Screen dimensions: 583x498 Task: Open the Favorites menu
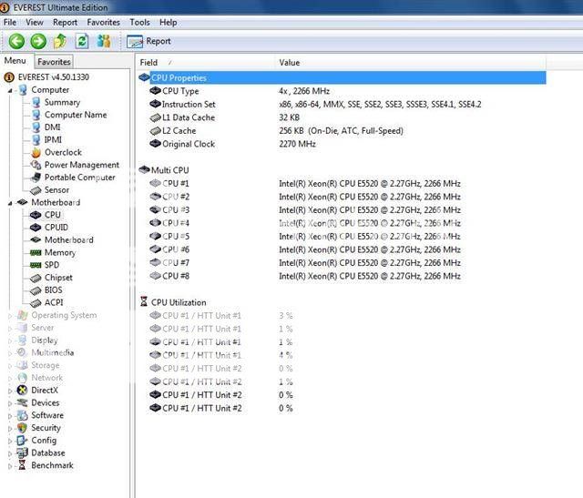pyautogui.click(x=103, y=22)
